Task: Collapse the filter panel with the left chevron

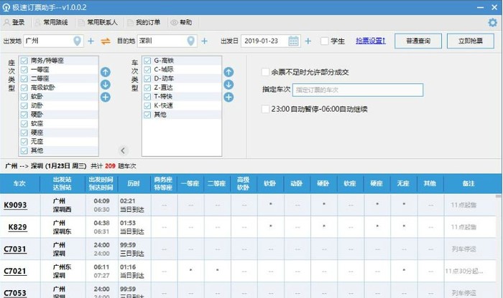Action: coord(122,150)
